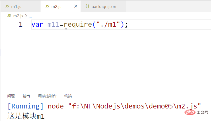Open the 问题 (Problems) panel tab
This screenshot has height=121, width=211.
(11, 96)
